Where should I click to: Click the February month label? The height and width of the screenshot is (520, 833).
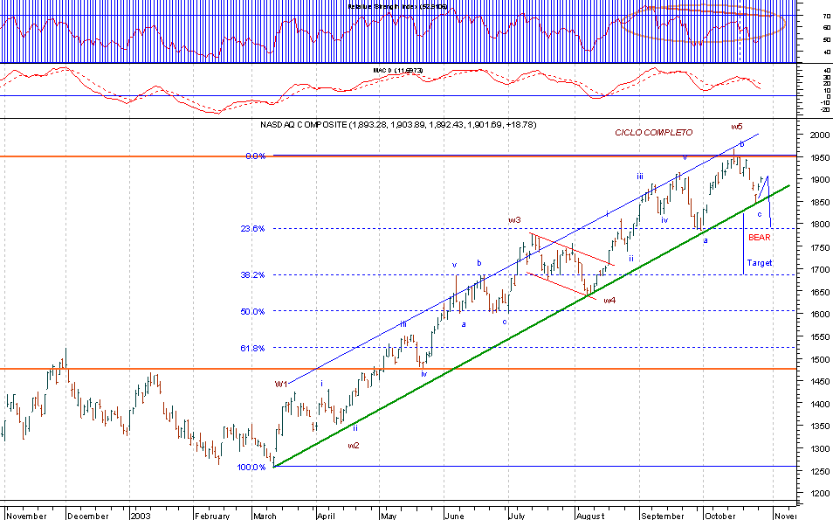[212, 516]
